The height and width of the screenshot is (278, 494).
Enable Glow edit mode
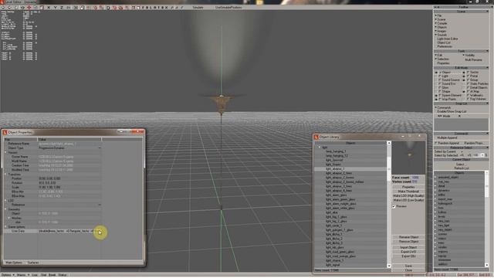click(x=444, y=87)
